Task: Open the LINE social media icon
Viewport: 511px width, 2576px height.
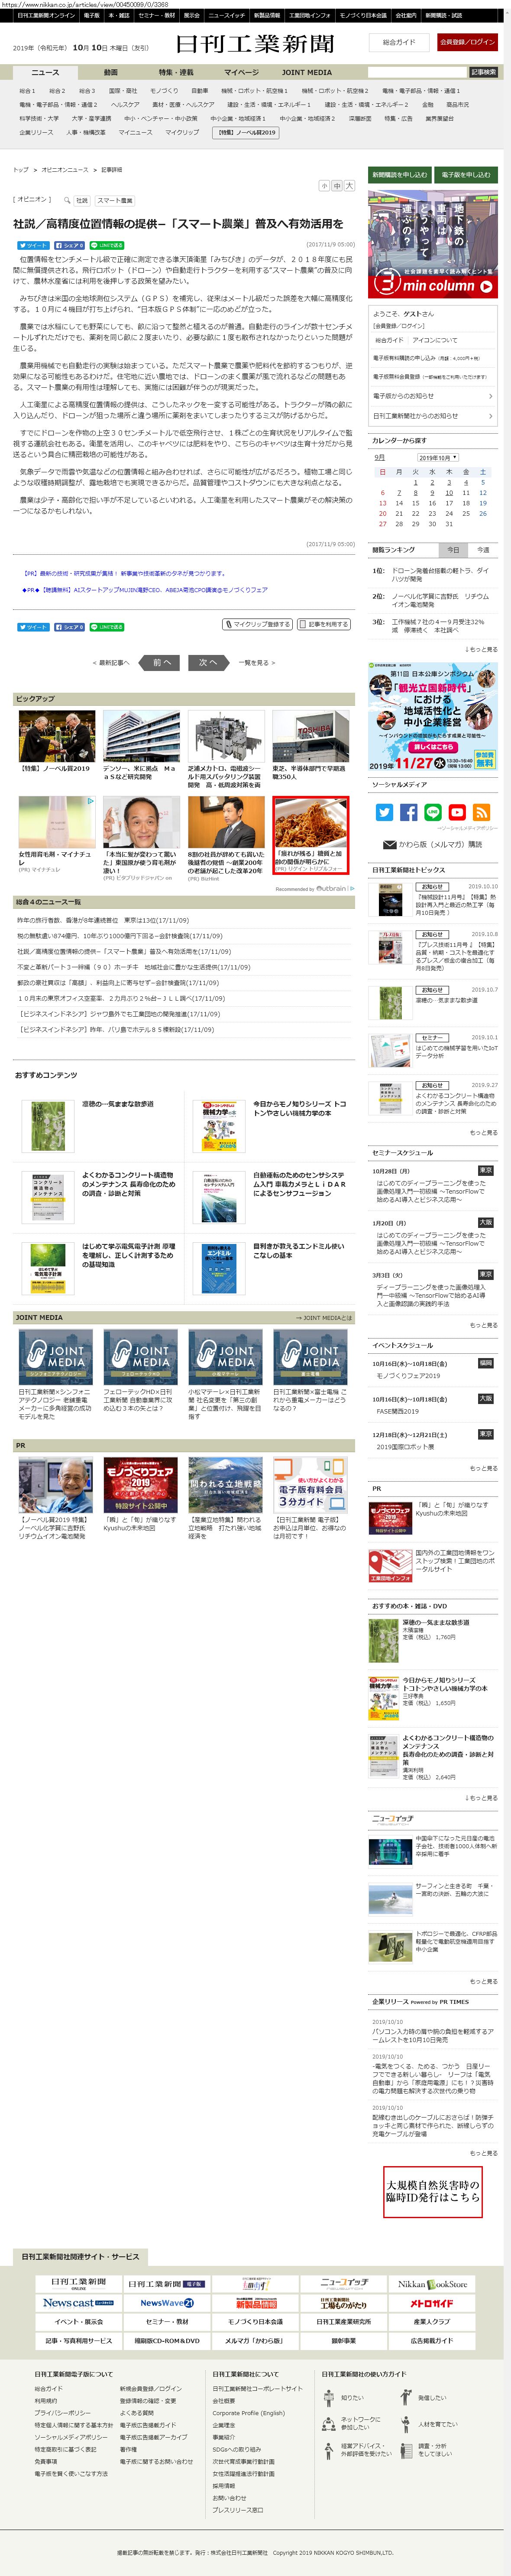Action: [x=432, y=812]
